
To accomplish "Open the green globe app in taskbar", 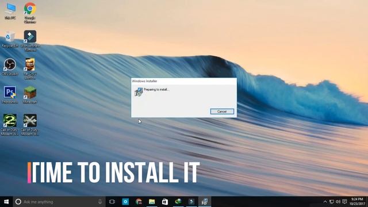I will pyautogui.click(x=178, y=202).
